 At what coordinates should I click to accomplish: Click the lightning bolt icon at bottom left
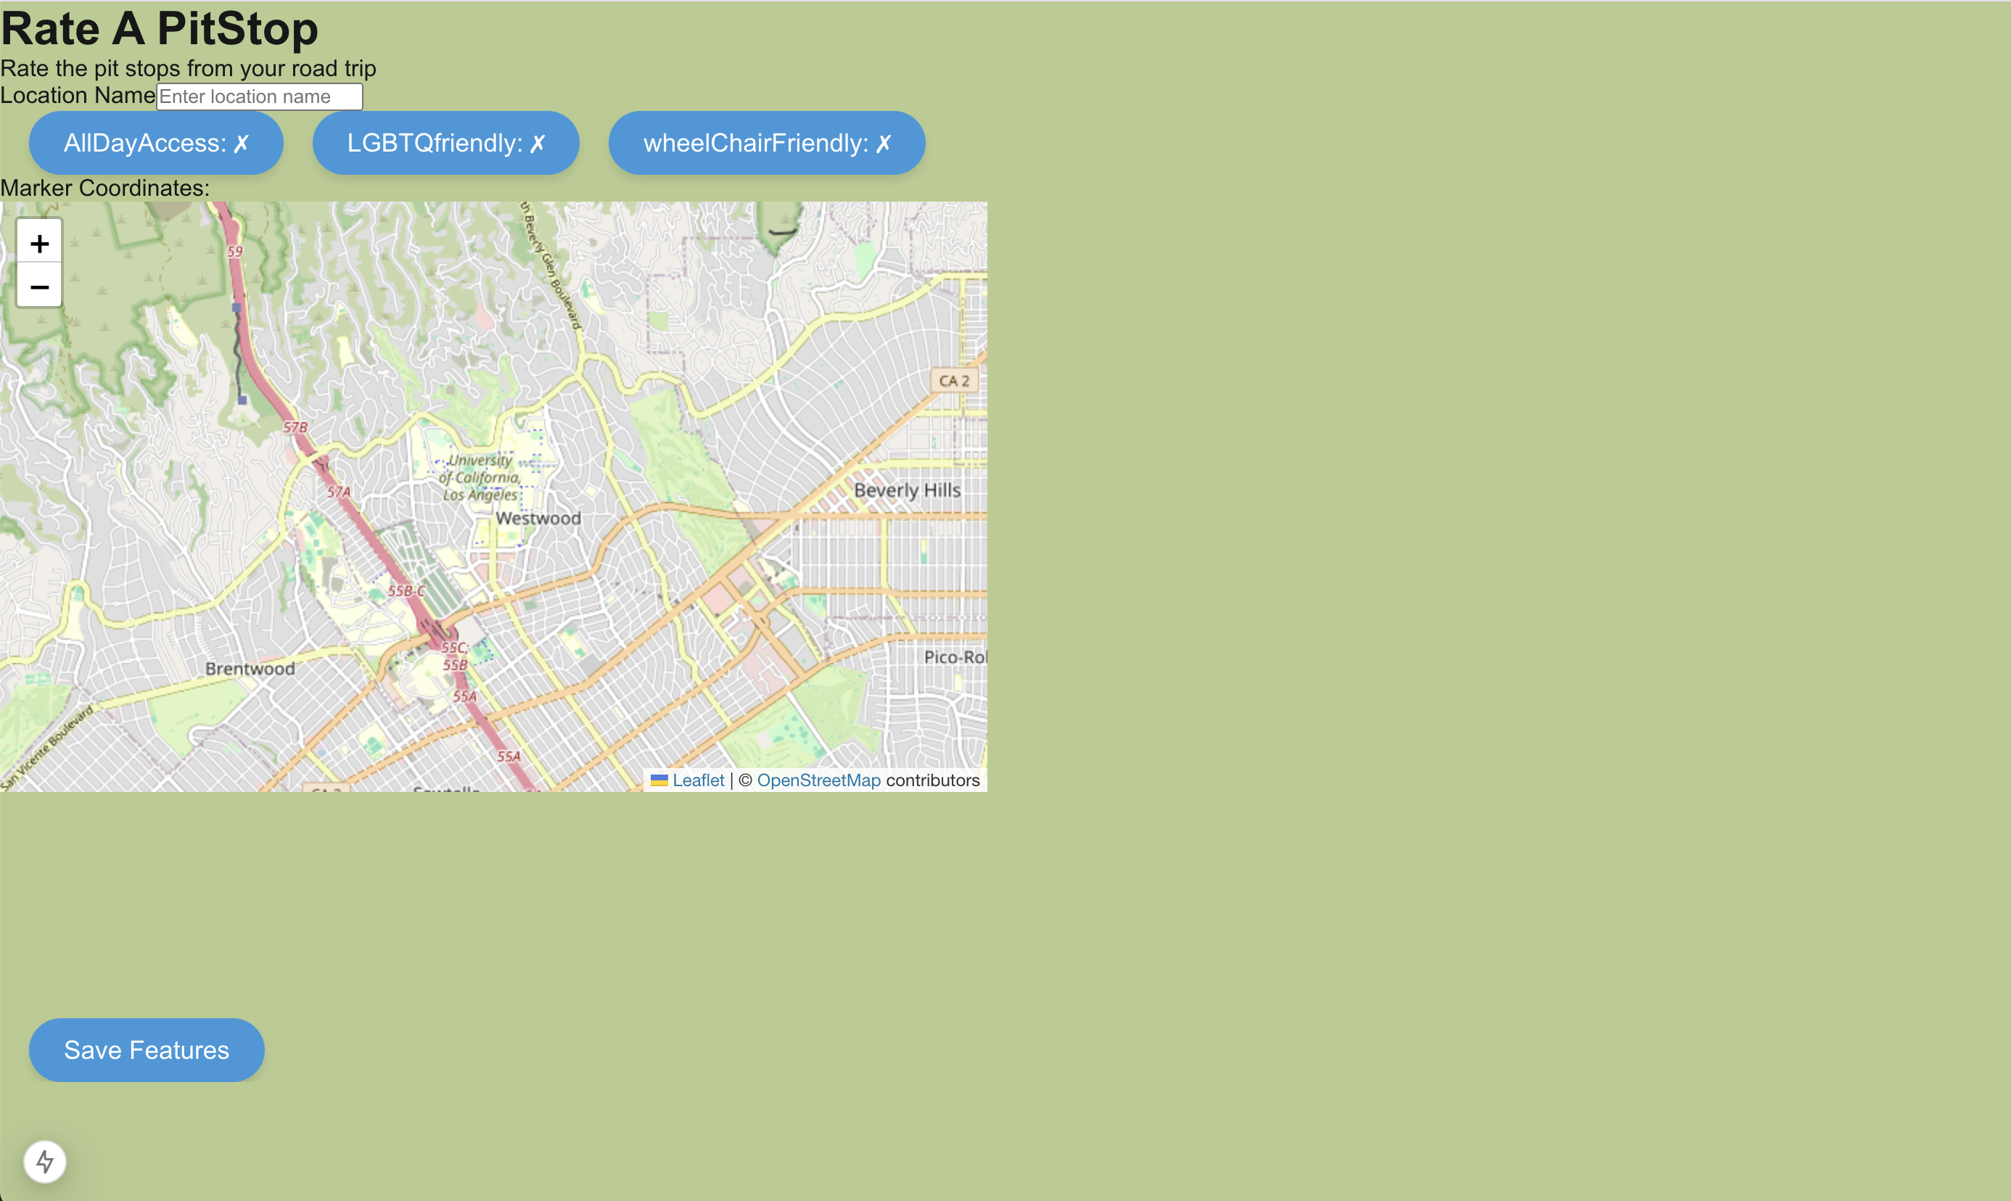tap(44, 1161)
